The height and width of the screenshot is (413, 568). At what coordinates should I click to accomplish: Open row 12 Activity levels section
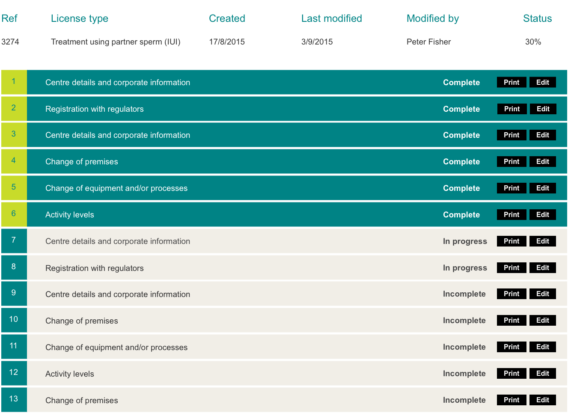[69, 374]
